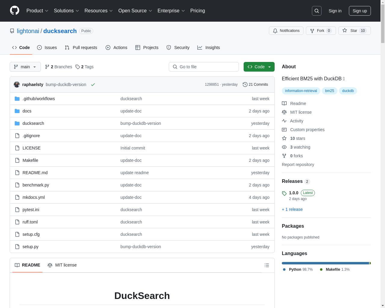Viewport: 385px width, 308px height.
Task: Open the LICENSE file
Action: coord(31,148)
